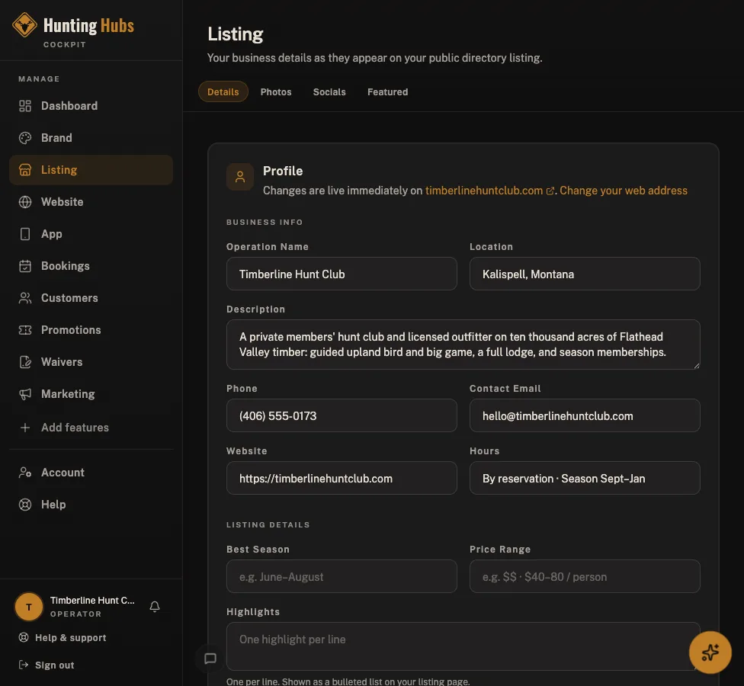
Task: Click into the Description text area
Action: point(463,345)
